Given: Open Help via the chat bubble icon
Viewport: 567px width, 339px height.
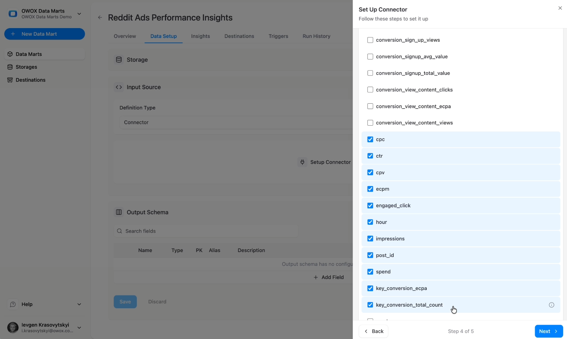Looking at the screenshot, I should pos(13,304).
